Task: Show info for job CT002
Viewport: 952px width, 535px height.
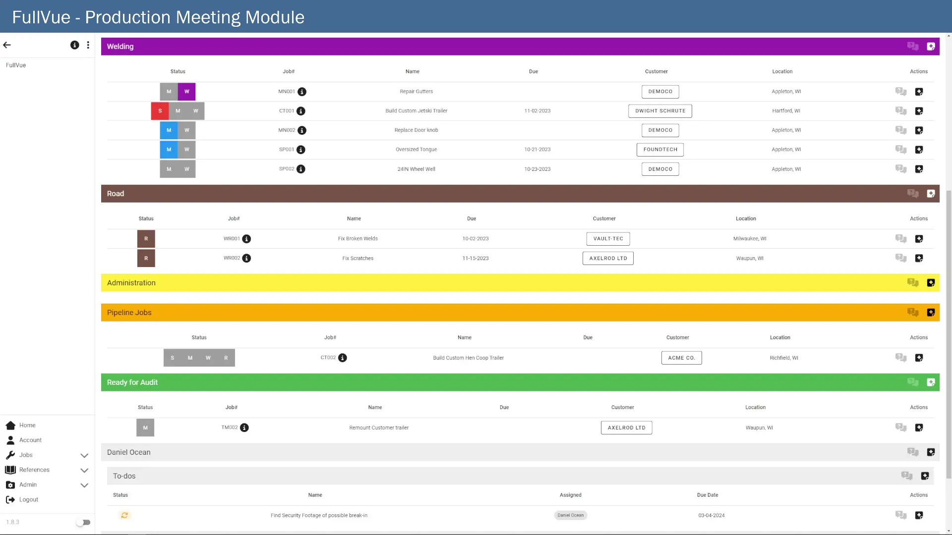Action: [343, 358]
